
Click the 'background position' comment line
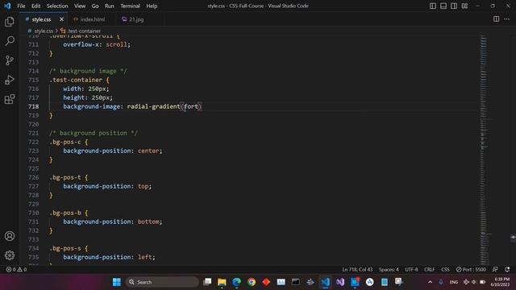[x=94, y=133]
